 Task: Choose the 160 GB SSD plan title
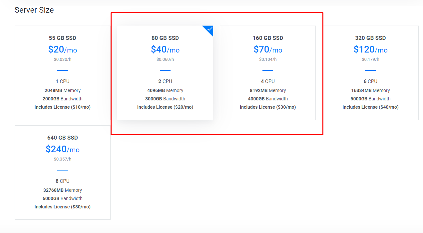point(268,38)
